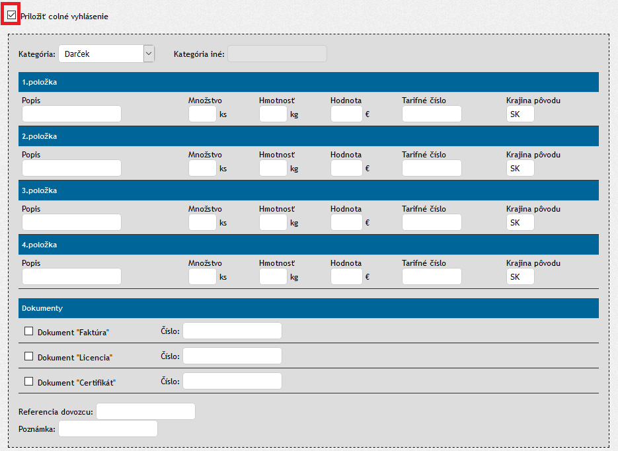The image size is (618, 451).
Task: Uncheck the Priložiť colné vyhlásenie checkbox
Action: coord(11,15)
